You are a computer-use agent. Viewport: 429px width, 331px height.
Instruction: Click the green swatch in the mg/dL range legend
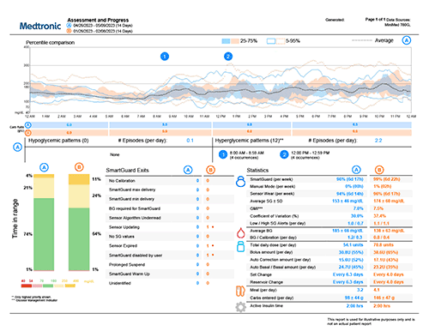48,286
